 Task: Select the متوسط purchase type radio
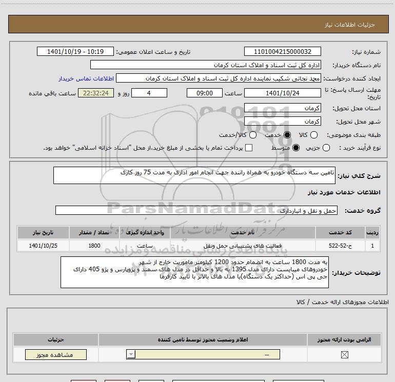pos(296,148)
